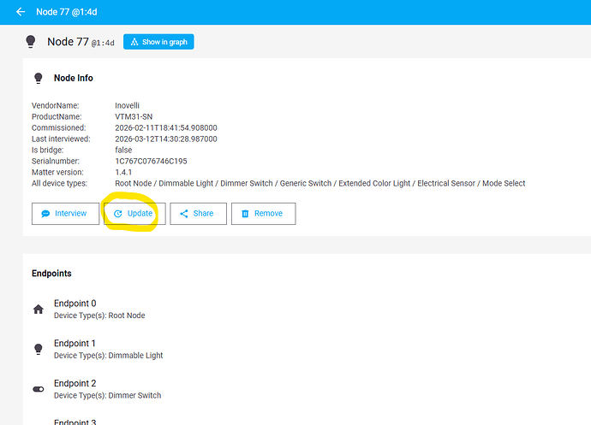Click the Node Info lightbulb icon
Viewport: 591px width, 425px height.
click(x=38, y=78)
